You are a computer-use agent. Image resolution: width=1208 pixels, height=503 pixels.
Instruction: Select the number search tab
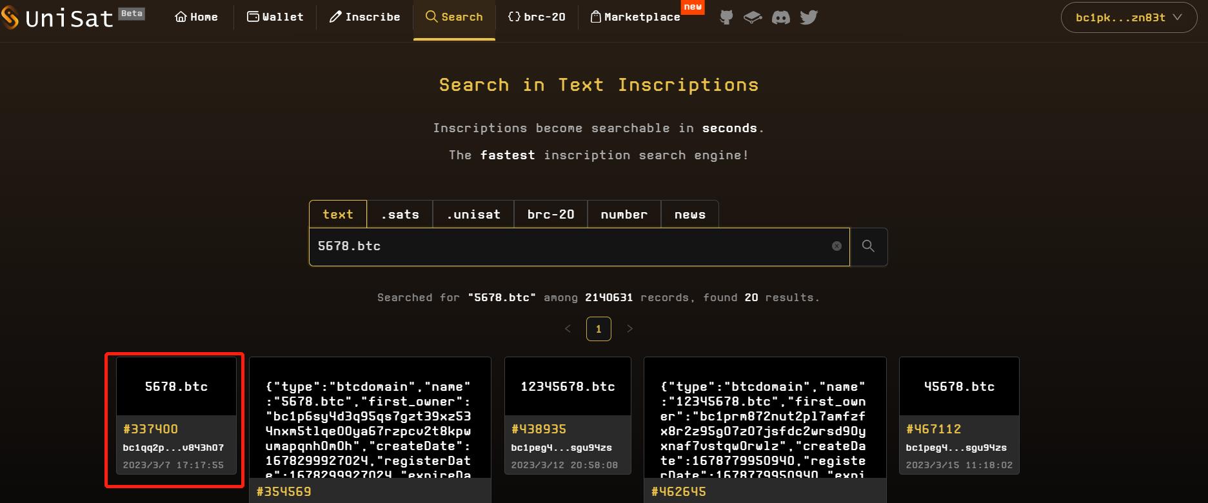(x=624, y=214)
